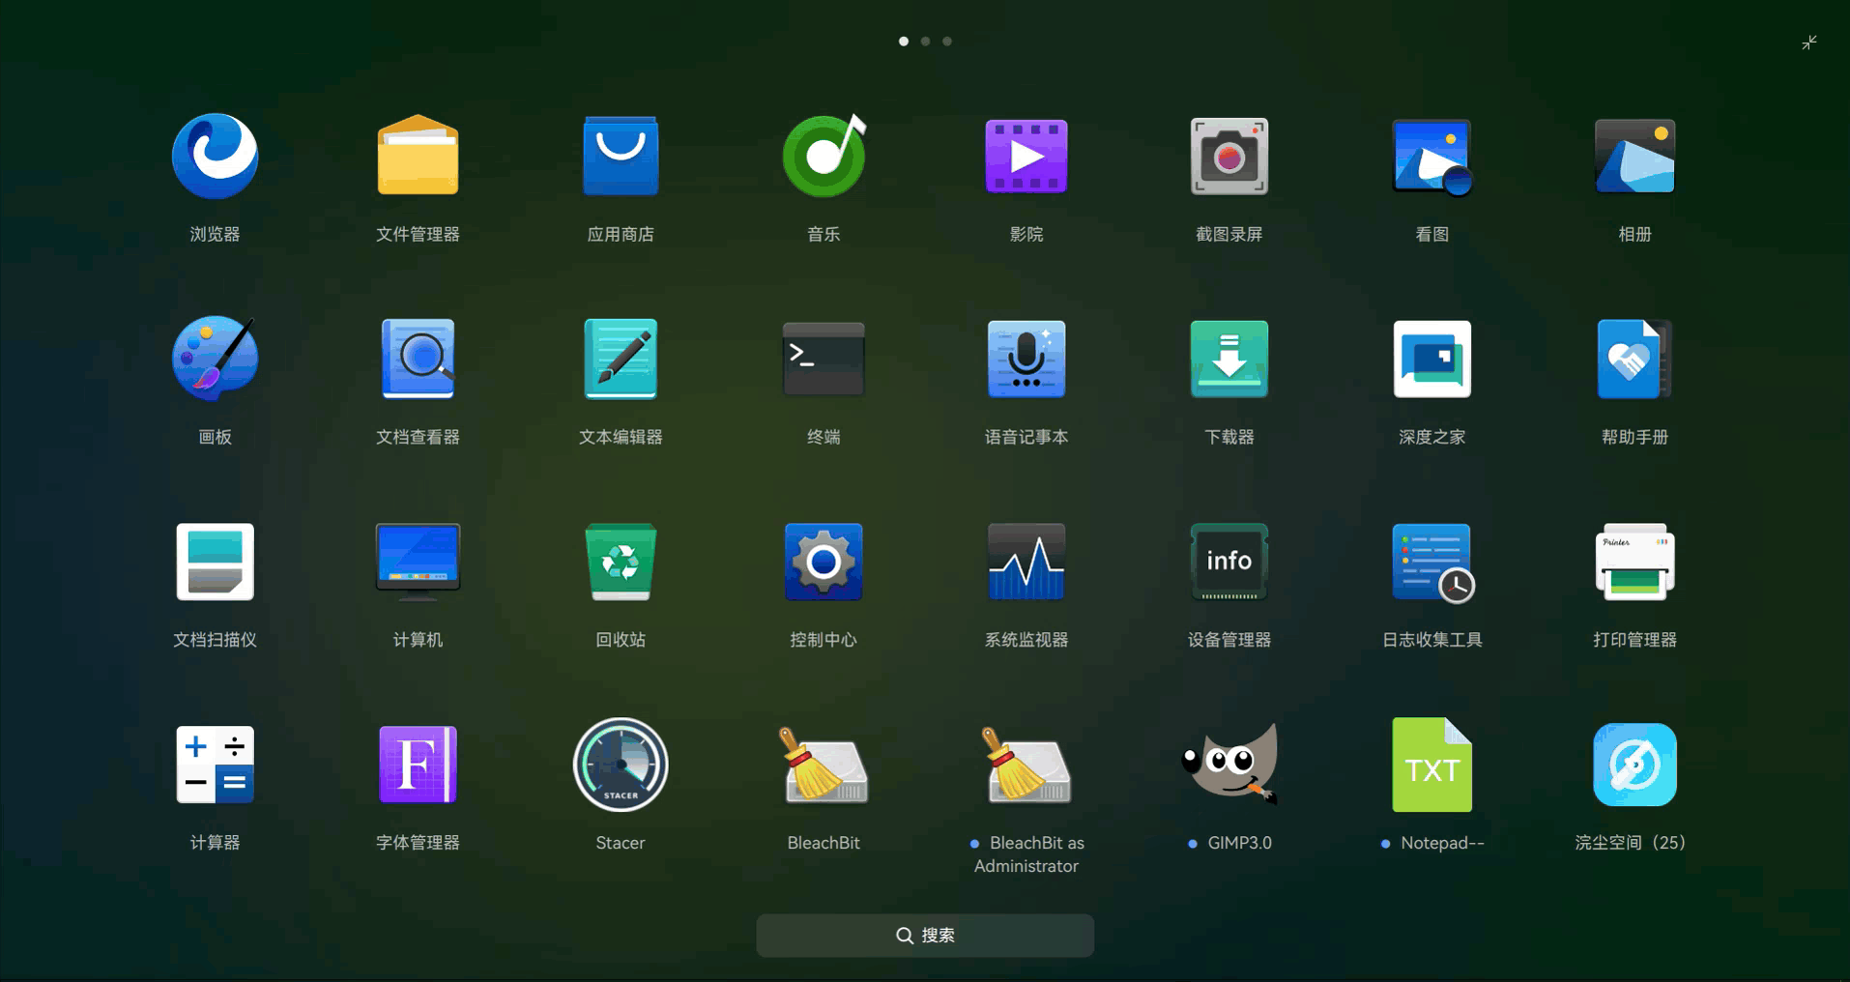Select the first launcher page dot

[904, 42]
